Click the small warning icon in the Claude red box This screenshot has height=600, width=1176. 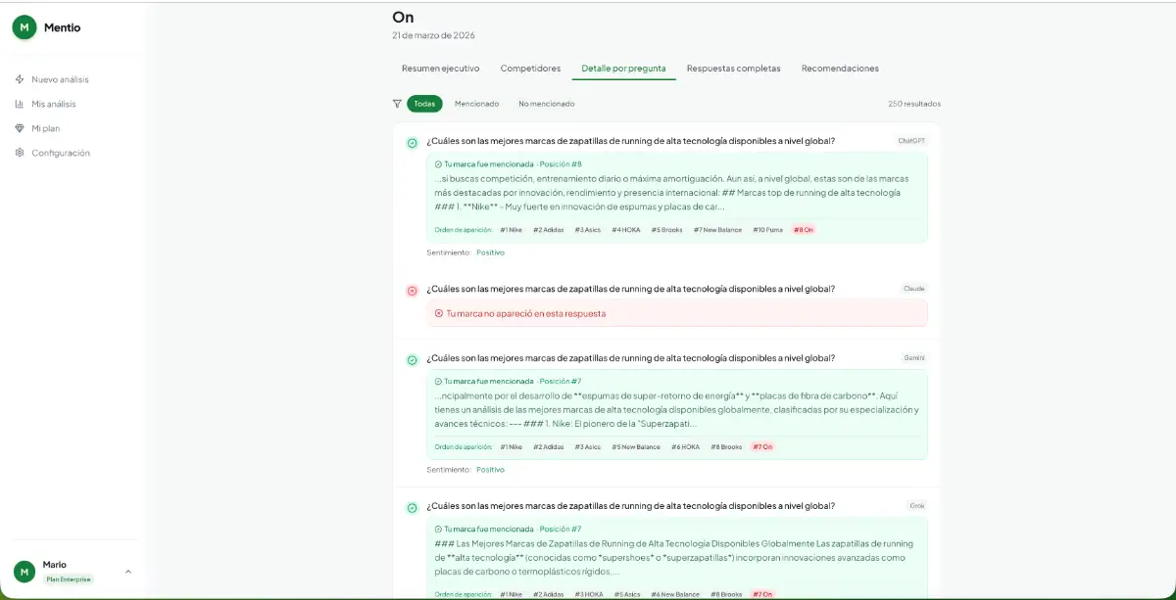tap(439, 314)
